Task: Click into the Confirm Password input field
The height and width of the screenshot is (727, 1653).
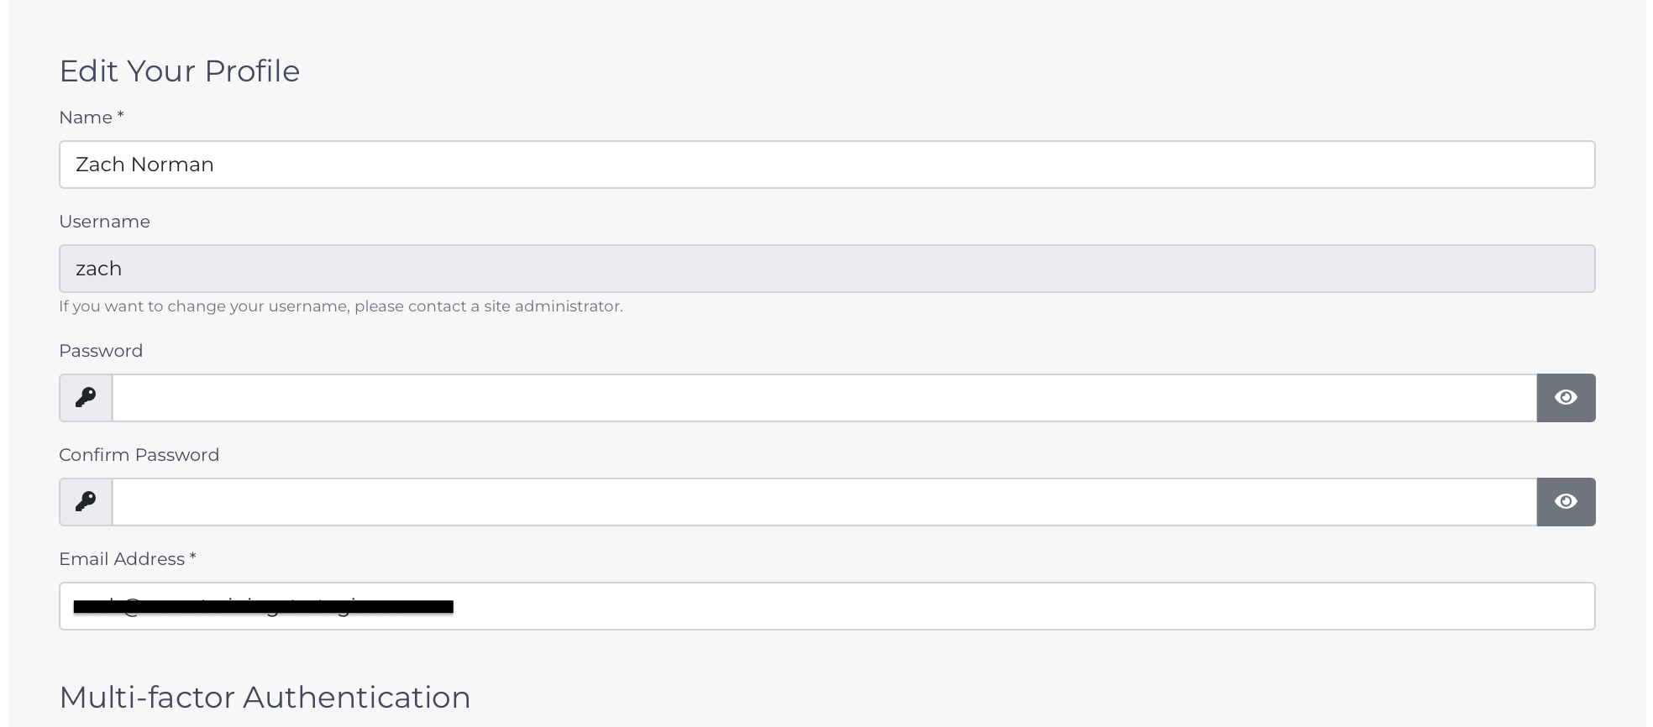Action: pyautogui.click(x=825, y=502)
